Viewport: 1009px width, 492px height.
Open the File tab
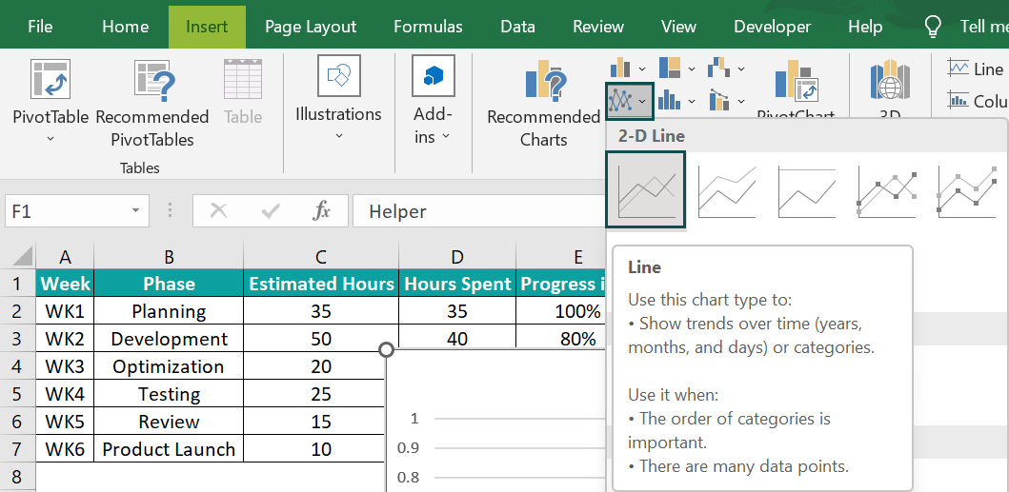41,27
